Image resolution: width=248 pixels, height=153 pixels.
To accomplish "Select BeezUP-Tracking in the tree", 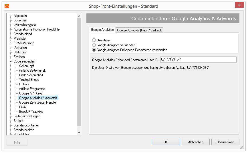I will click(31, 112).
